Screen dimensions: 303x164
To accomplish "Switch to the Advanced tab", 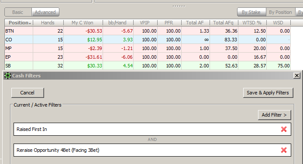I will click(x=45, y=12).
